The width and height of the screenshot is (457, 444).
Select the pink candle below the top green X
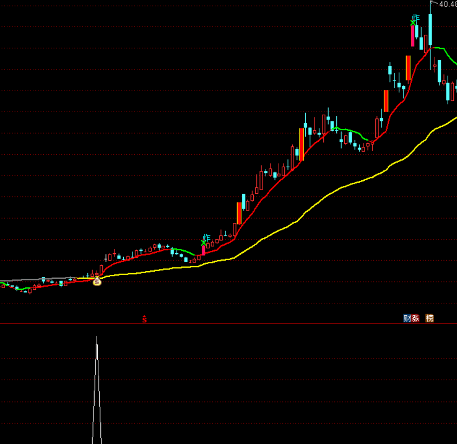[413, 36]
